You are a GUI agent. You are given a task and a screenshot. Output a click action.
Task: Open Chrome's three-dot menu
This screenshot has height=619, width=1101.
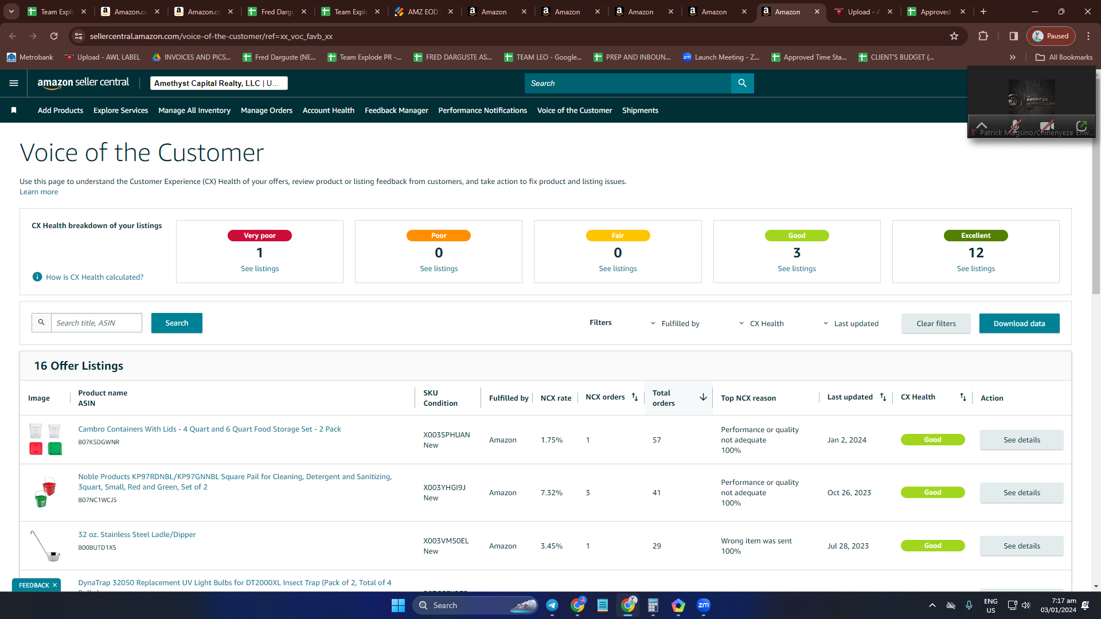[1088, 36]
